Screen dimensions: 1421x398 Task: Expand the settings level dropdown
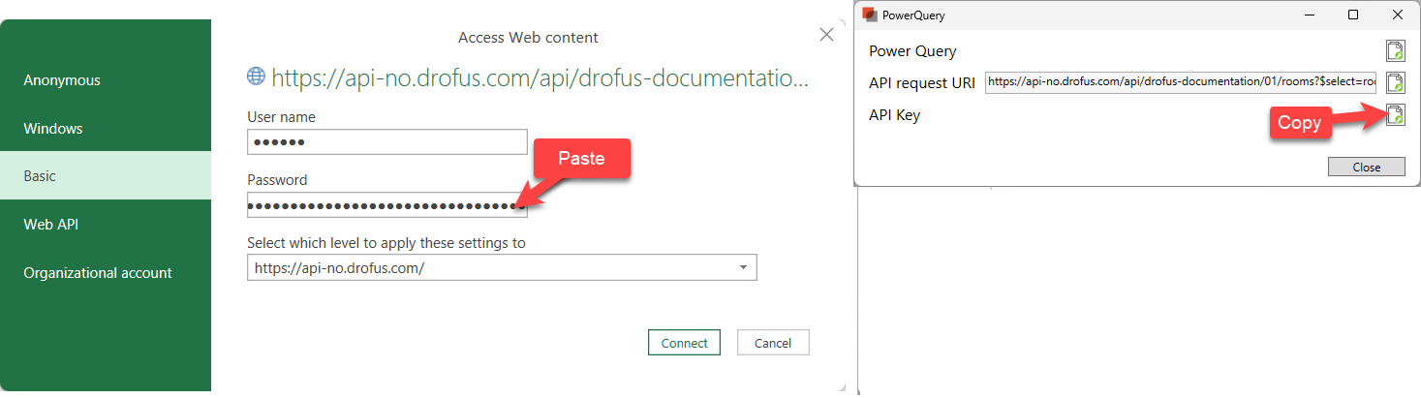click(x=742, y=267)
